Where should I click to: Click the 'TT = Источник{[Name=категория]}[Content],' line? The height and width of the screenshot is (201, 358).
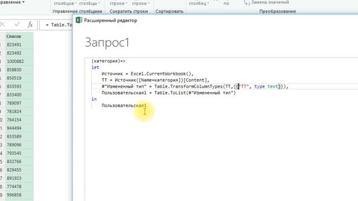tap(156, 80)
